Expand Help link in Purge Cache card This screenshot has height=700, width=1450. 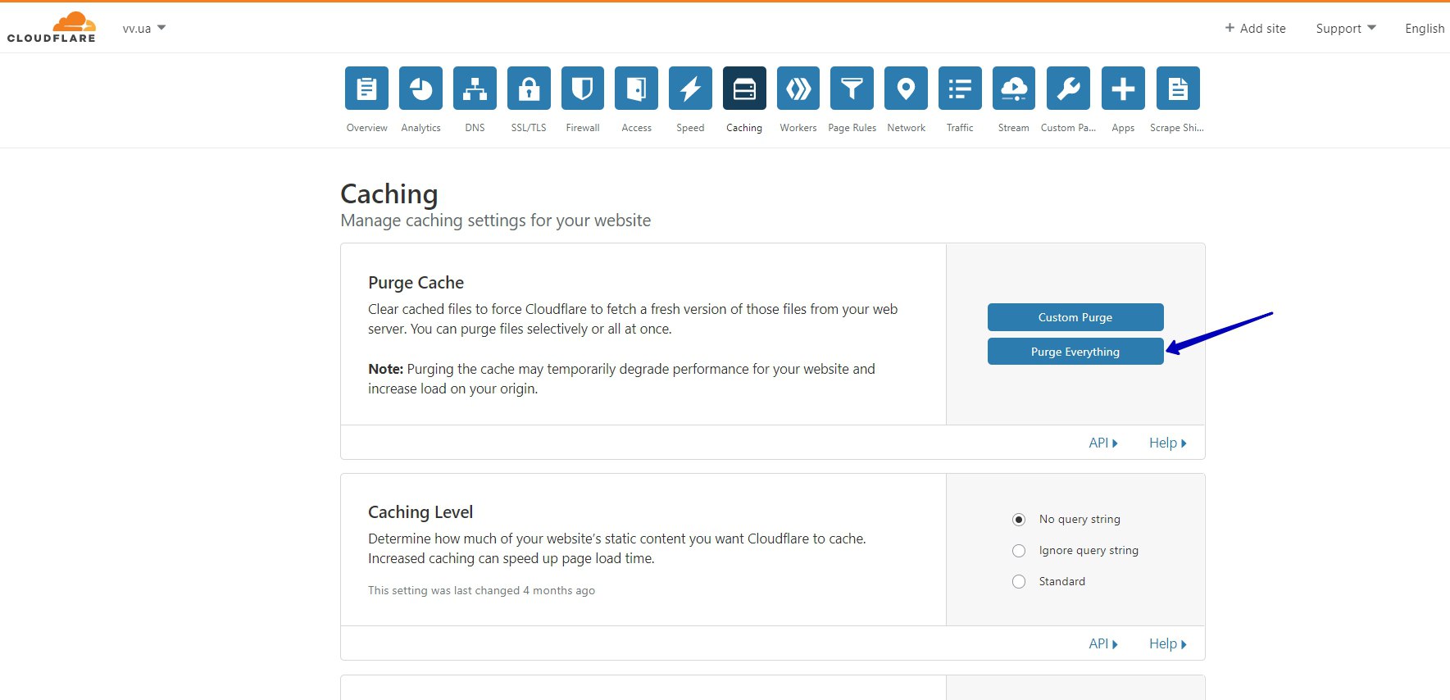[1168, 443]
